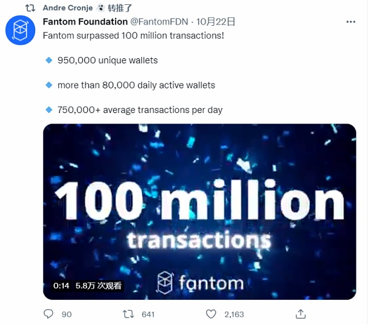Retweet using the retweet icon
Screen dimensions: 369x325
[x=129, y=314]
